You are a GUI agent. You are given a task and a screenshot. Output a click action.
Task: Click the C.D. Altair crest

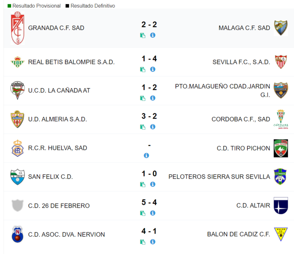click(281, 206)
